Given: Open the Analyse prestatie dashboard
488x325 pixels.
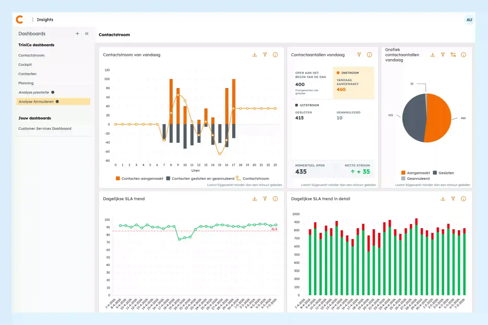Looking at the screenshot, I should pyautogui.click(x=34, y=92).
